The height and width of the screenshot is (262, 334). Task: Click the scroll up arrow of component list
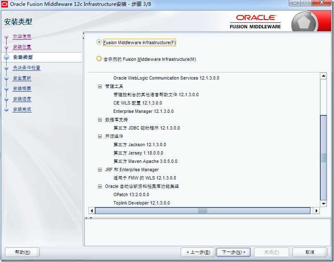[x=323, y=76]
